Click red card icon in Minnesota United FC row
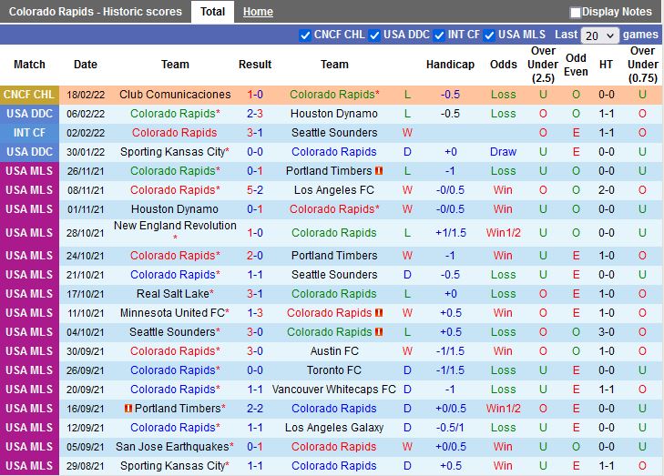The image size is (664, 476). (379, 313)
